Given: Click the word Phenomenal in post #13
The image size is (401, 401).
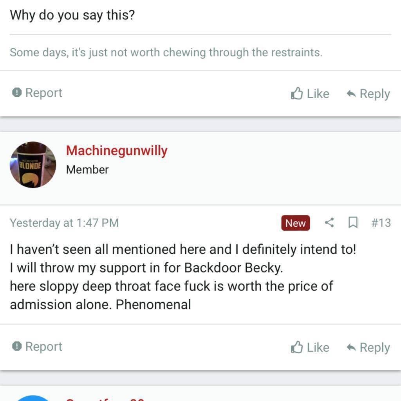Looking at the screenshot, I should click(154, 305).
